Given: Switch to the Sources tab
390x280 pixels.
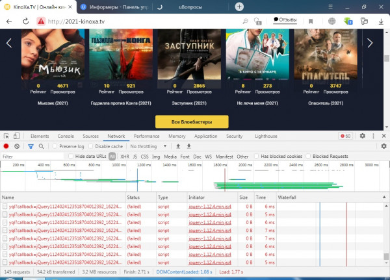Looking at the screenshot, I should click(90, 136).
